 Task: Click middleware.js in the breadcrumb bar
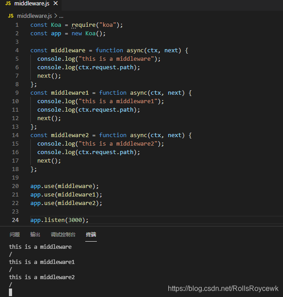coord(34,16)
